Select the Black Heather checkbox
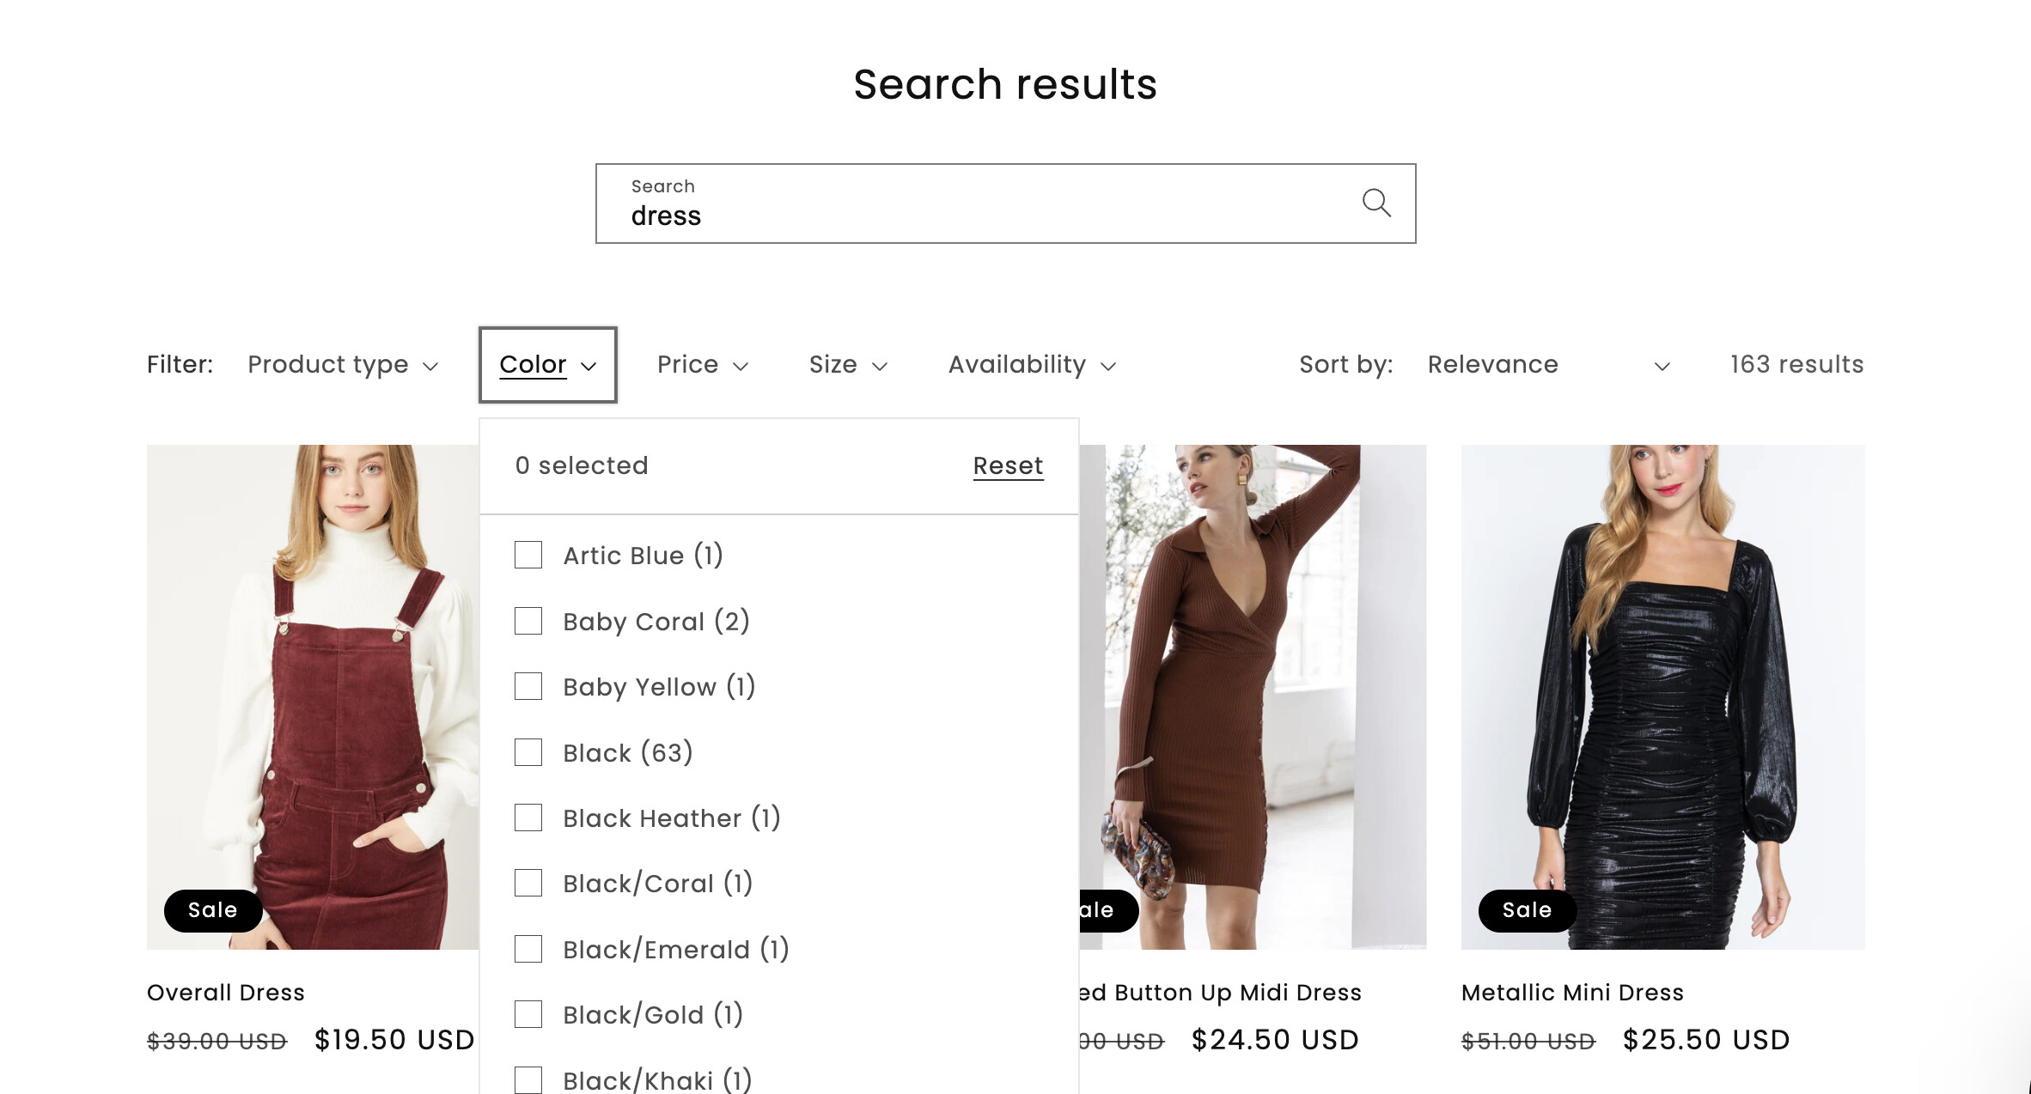 528,817
